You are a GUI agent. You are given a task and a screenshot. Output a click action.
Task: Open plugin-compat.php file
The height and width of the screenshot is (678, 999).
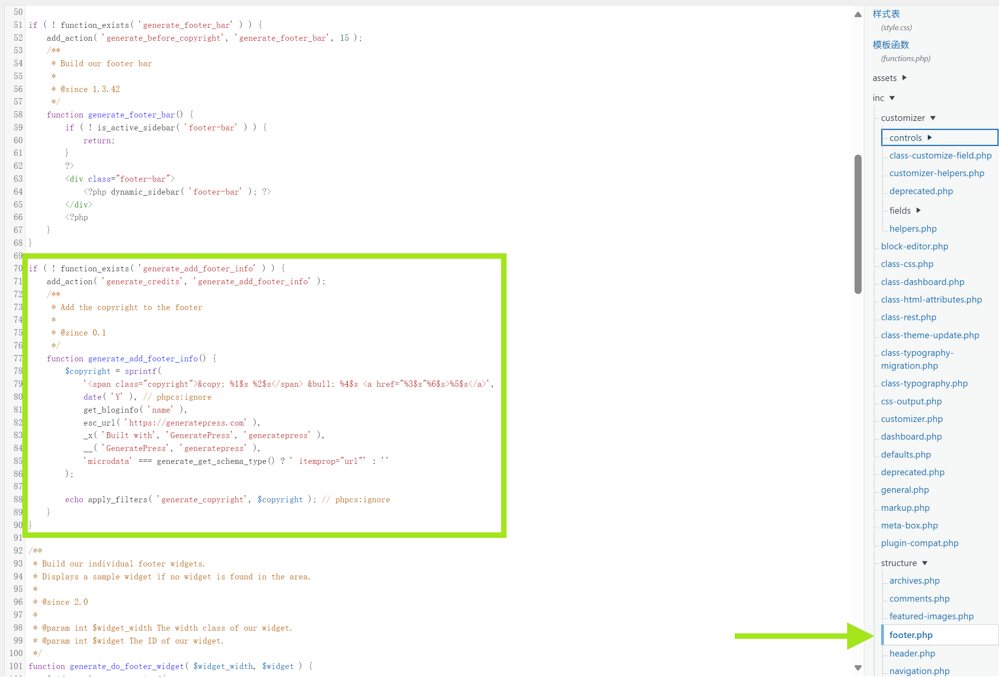tap(920, 543)
